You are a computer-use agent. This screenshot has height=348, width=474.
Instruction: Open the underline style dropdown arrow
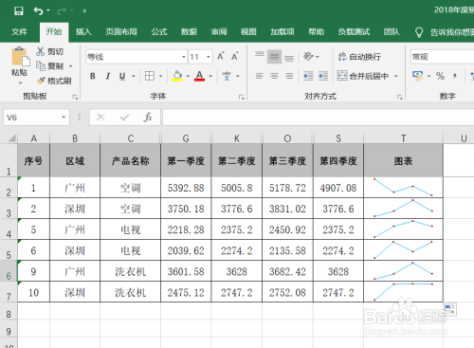(134, 76)
